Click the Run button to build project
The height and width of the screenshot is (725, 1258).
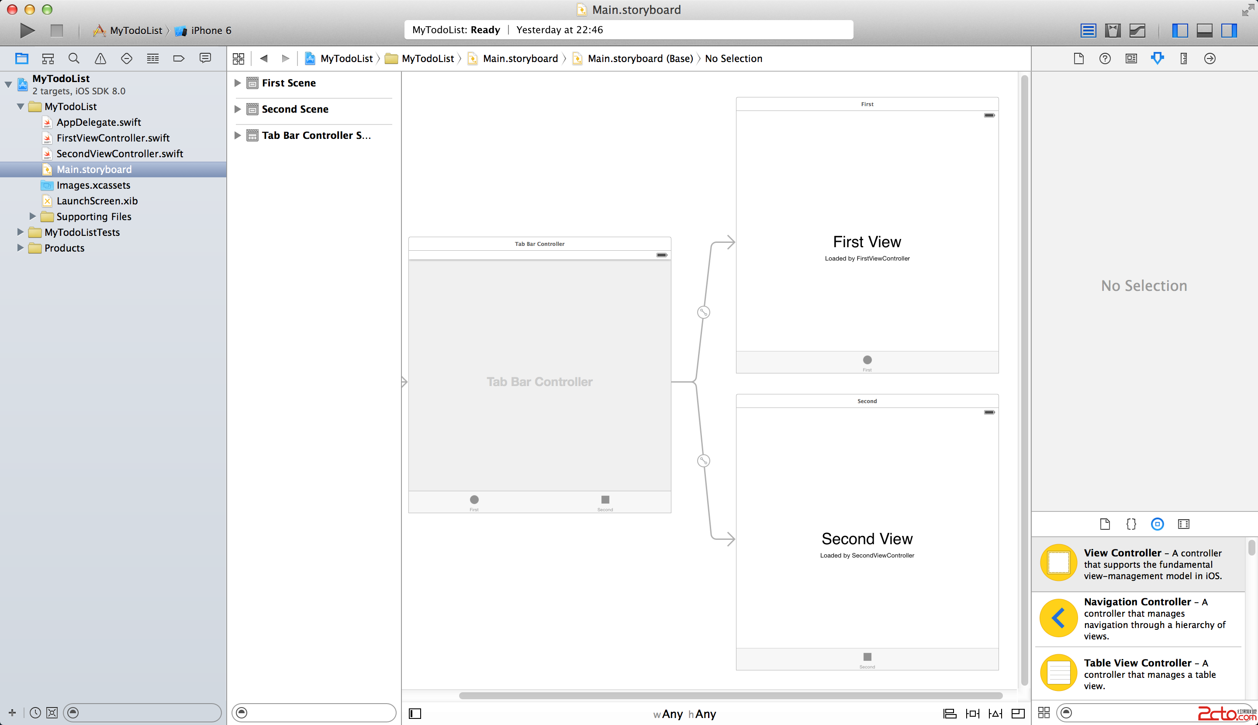point(27,29)
